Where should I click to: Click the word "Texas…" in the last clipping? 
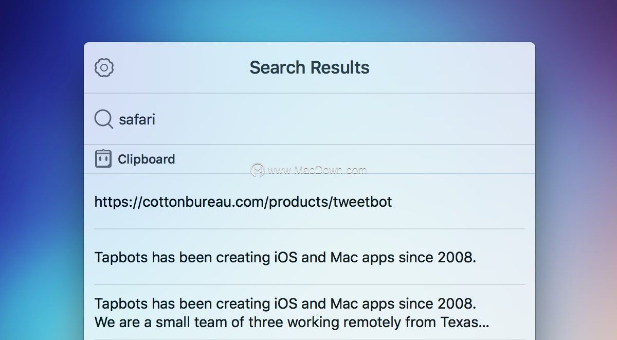[465, 323]
